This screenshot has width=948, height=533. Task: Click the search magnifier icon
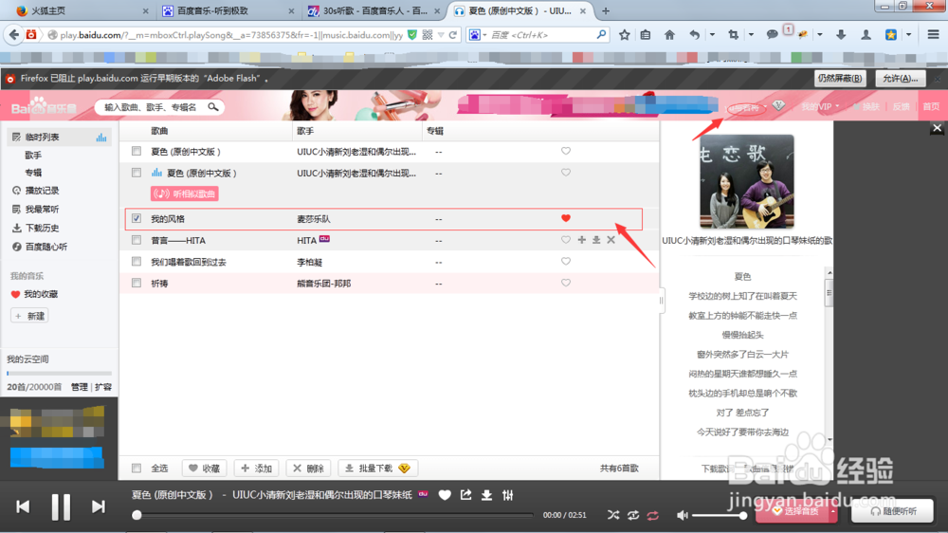coord(213,107)
